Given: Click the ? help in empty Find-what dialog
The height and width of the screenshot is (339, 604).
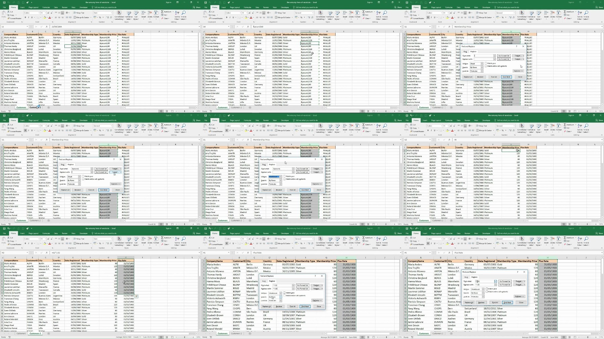Looking at the screenshot, I should pyautogui.click(x=516, y=46).
